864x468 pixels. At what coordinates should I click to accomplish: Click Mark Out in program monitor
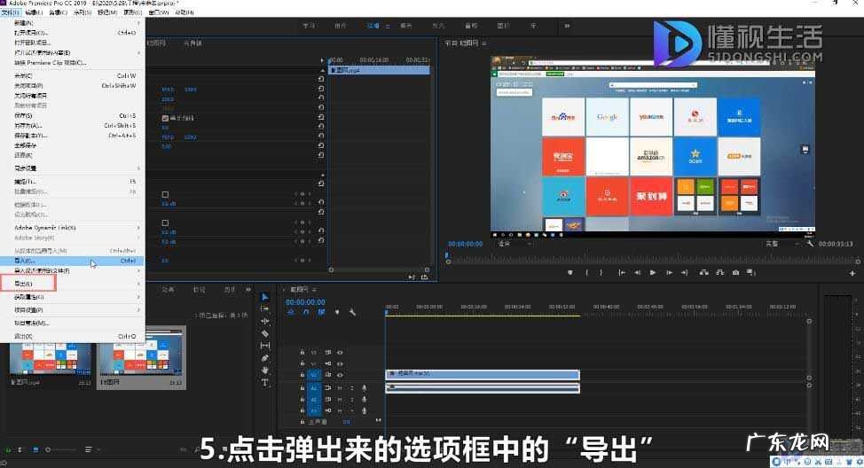click(x=601, y=272)
